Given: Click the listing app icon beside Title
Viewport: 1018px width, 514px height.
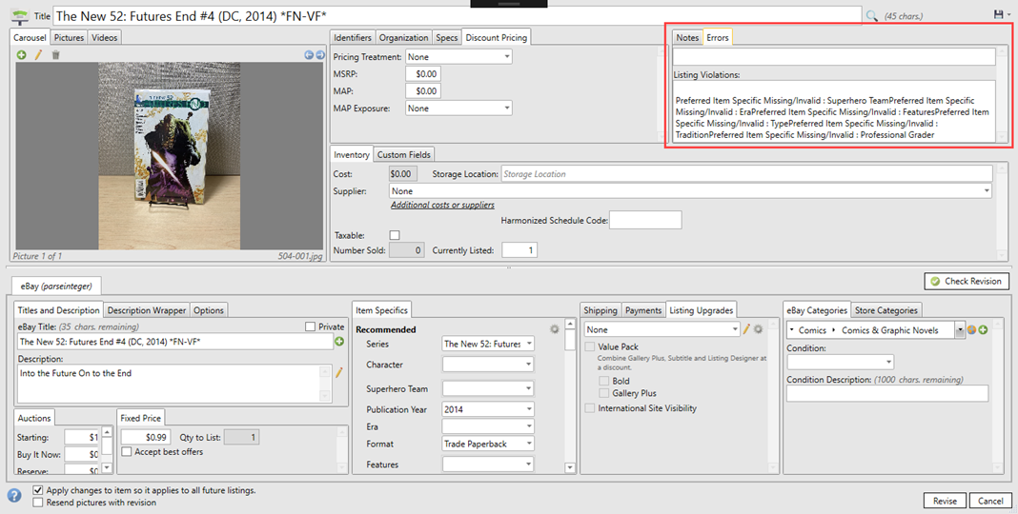Looking at the screenshot, I should (x=19, y=16).
